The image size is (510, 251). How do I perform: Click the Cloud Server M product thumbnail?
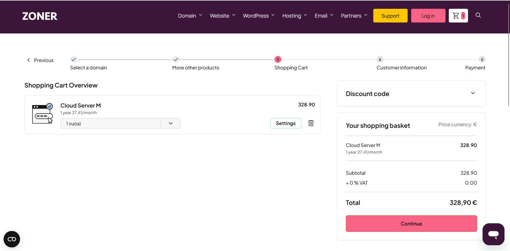42,114
